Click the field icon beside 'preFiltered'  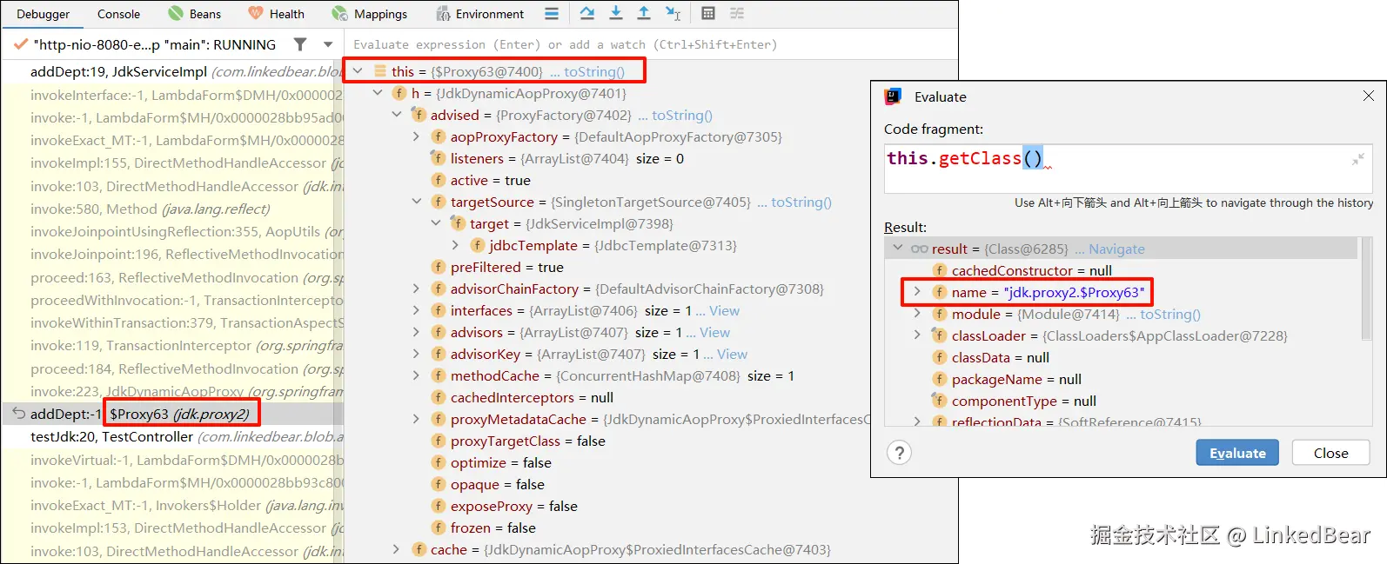[438, 267]
